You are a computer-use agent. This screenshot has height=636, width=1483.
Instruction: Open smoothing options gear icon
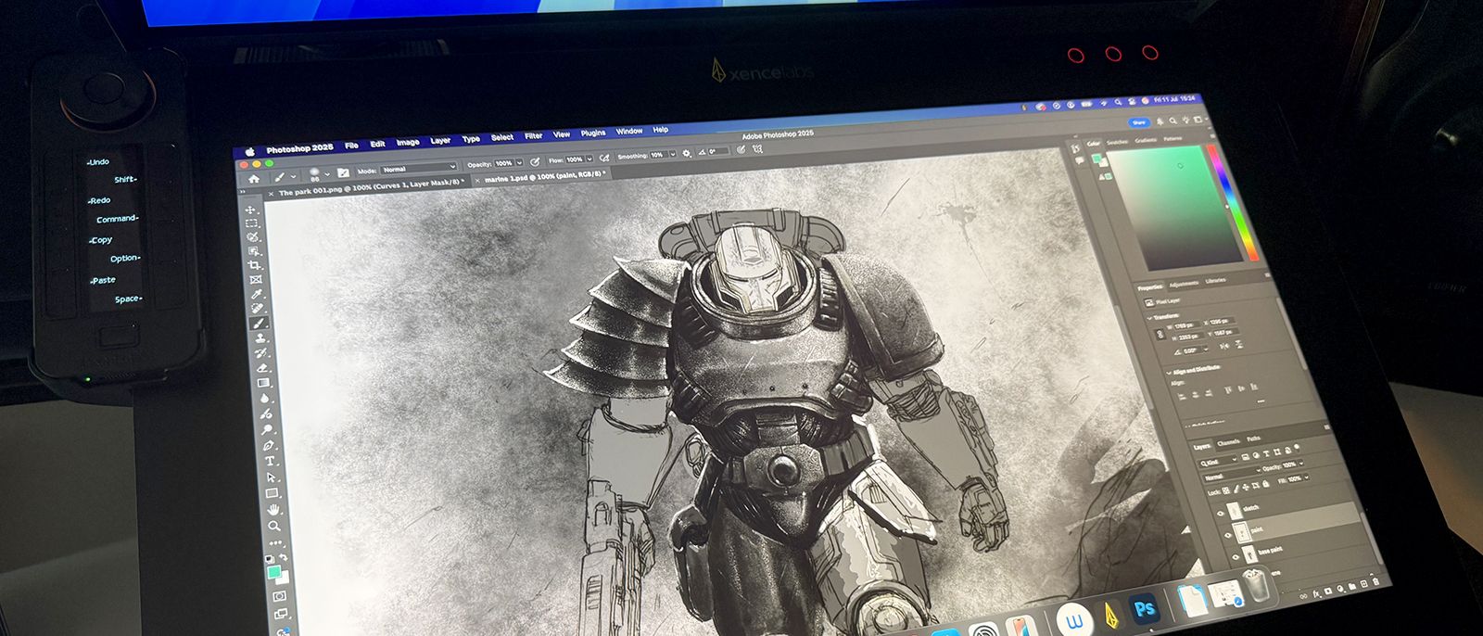(687, 153)
